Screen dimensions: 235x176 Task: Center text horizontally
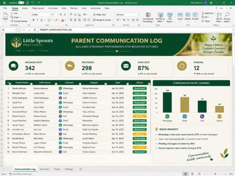(75, 20)
